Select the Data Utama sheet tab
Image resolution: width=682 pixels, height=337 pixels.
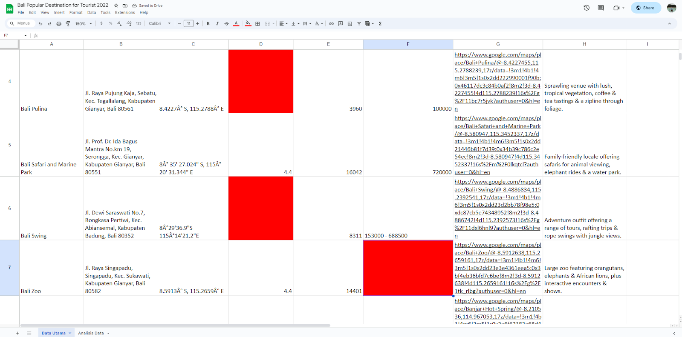coord(56,333)
